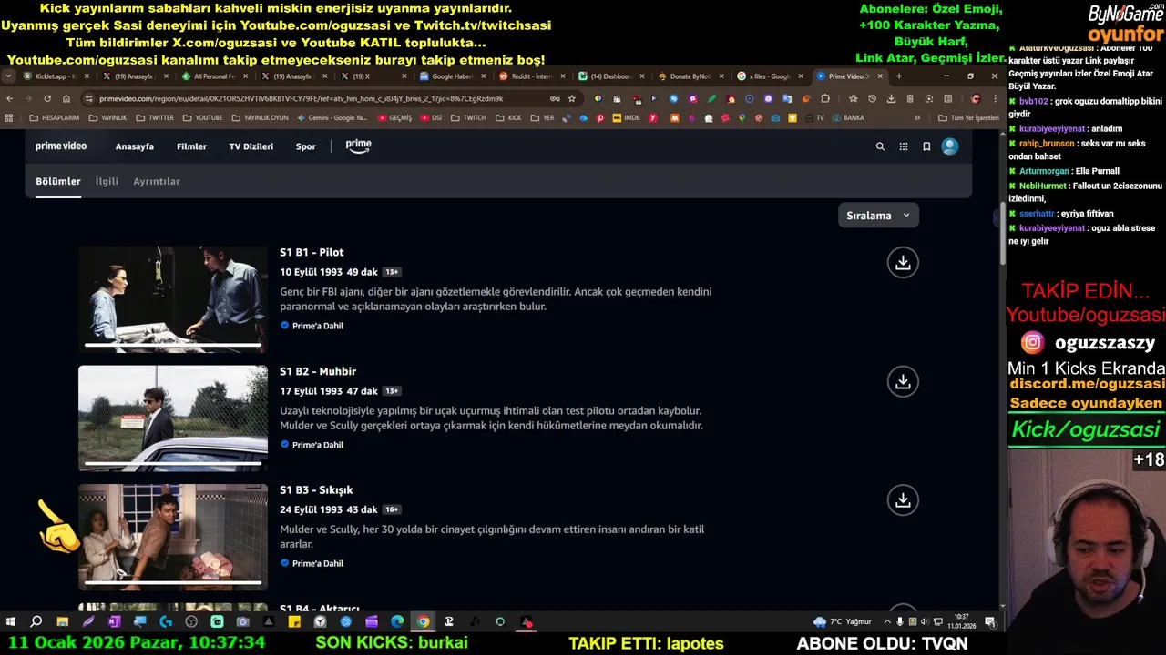Open Spor in Prime Video navigation

[306, 146]
